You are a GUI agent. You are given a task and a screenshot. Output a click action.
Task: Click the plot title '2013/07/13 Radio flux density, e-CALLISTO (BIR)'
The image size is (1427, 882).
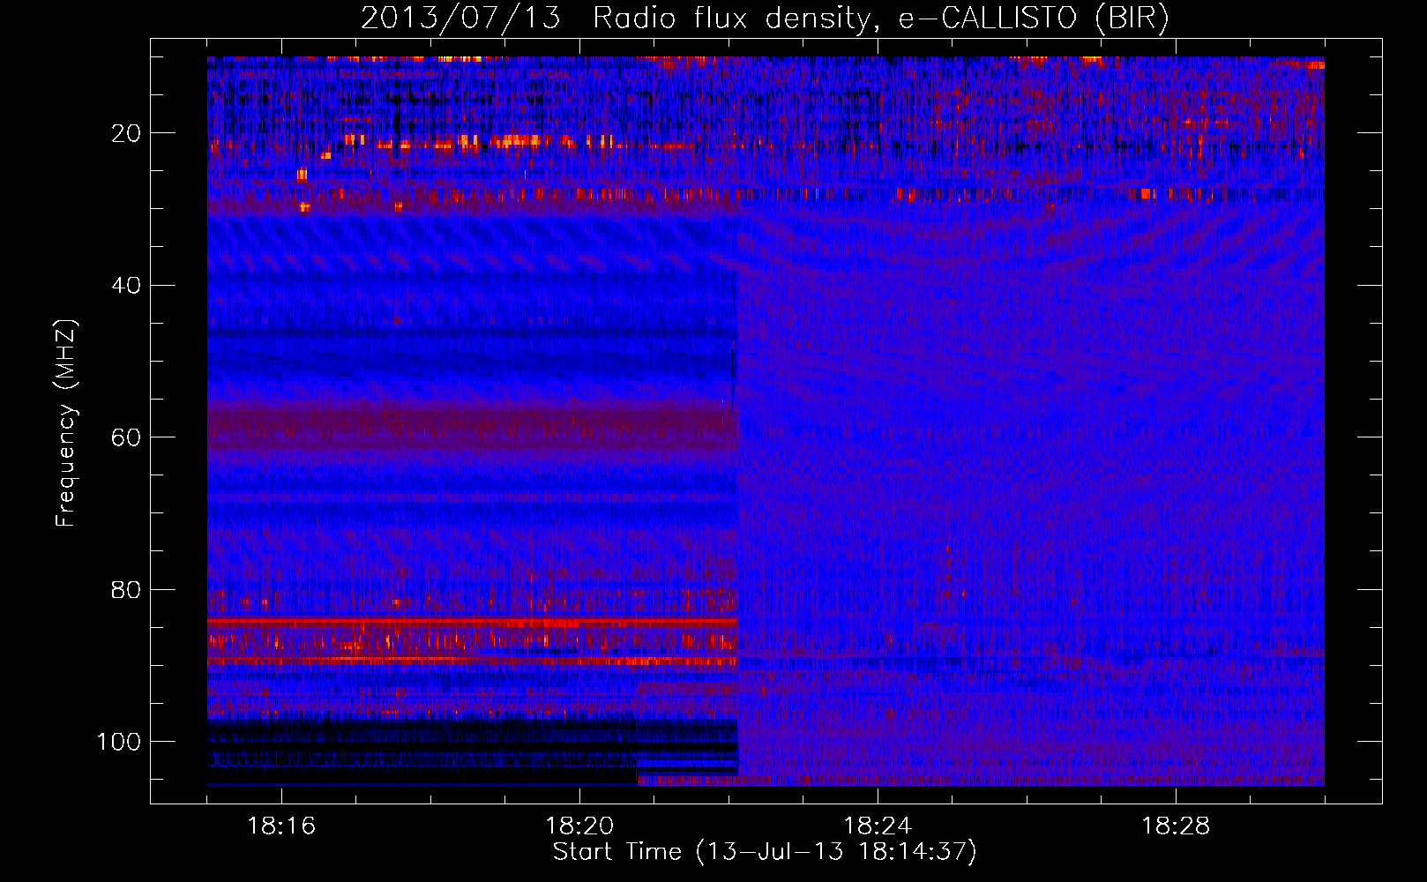[x=765, y=18]
